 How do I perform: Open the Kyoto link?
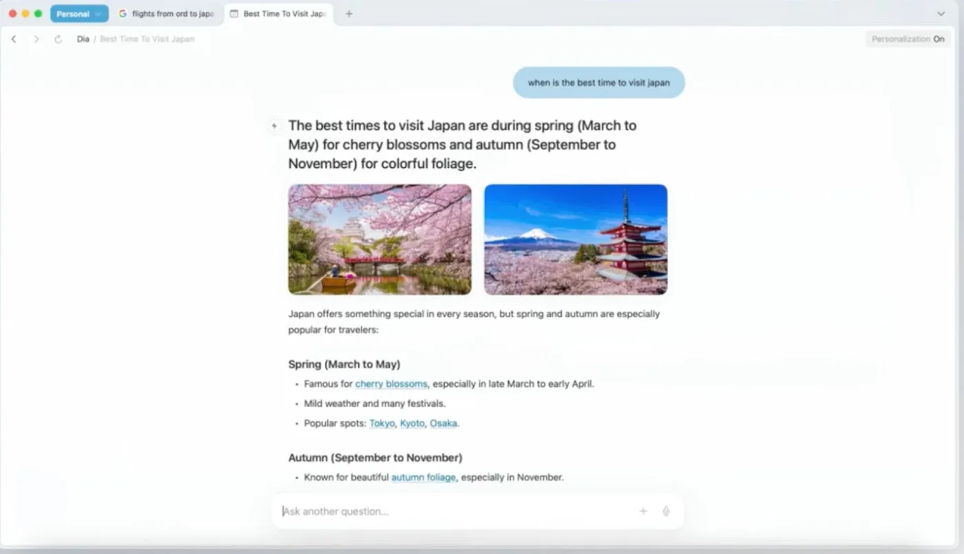pyautogui.click(x=412, y=423)
